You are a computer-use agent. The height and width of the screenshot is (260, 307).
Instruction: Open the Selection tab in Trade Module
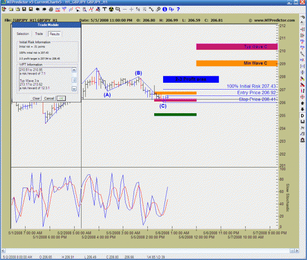click(23, 34)
